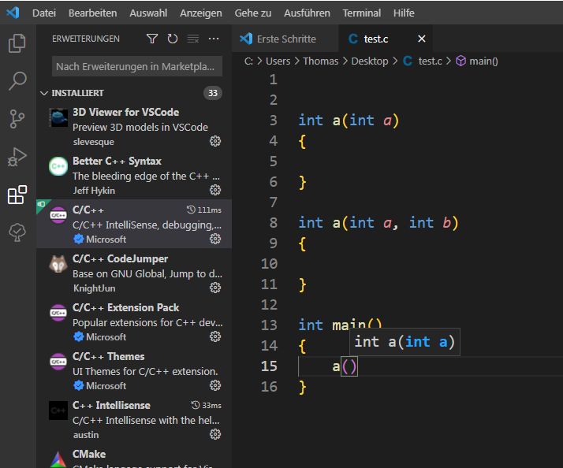Open the Datei menu
The width and height of the screenshot is (563, 468).
[x=44, y=13]
